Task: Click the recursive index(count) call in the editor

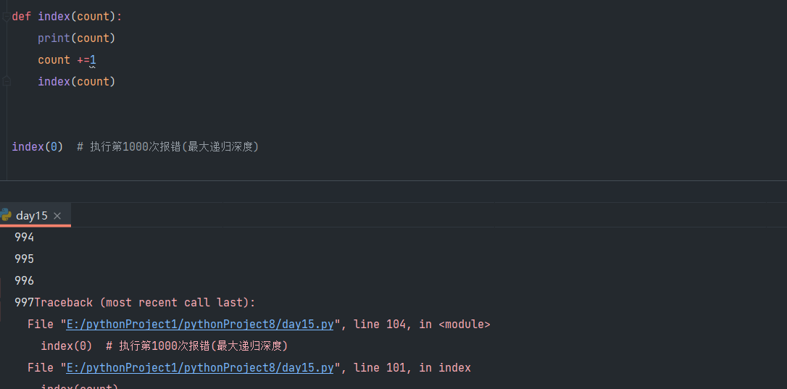Action: pos(76,82)
